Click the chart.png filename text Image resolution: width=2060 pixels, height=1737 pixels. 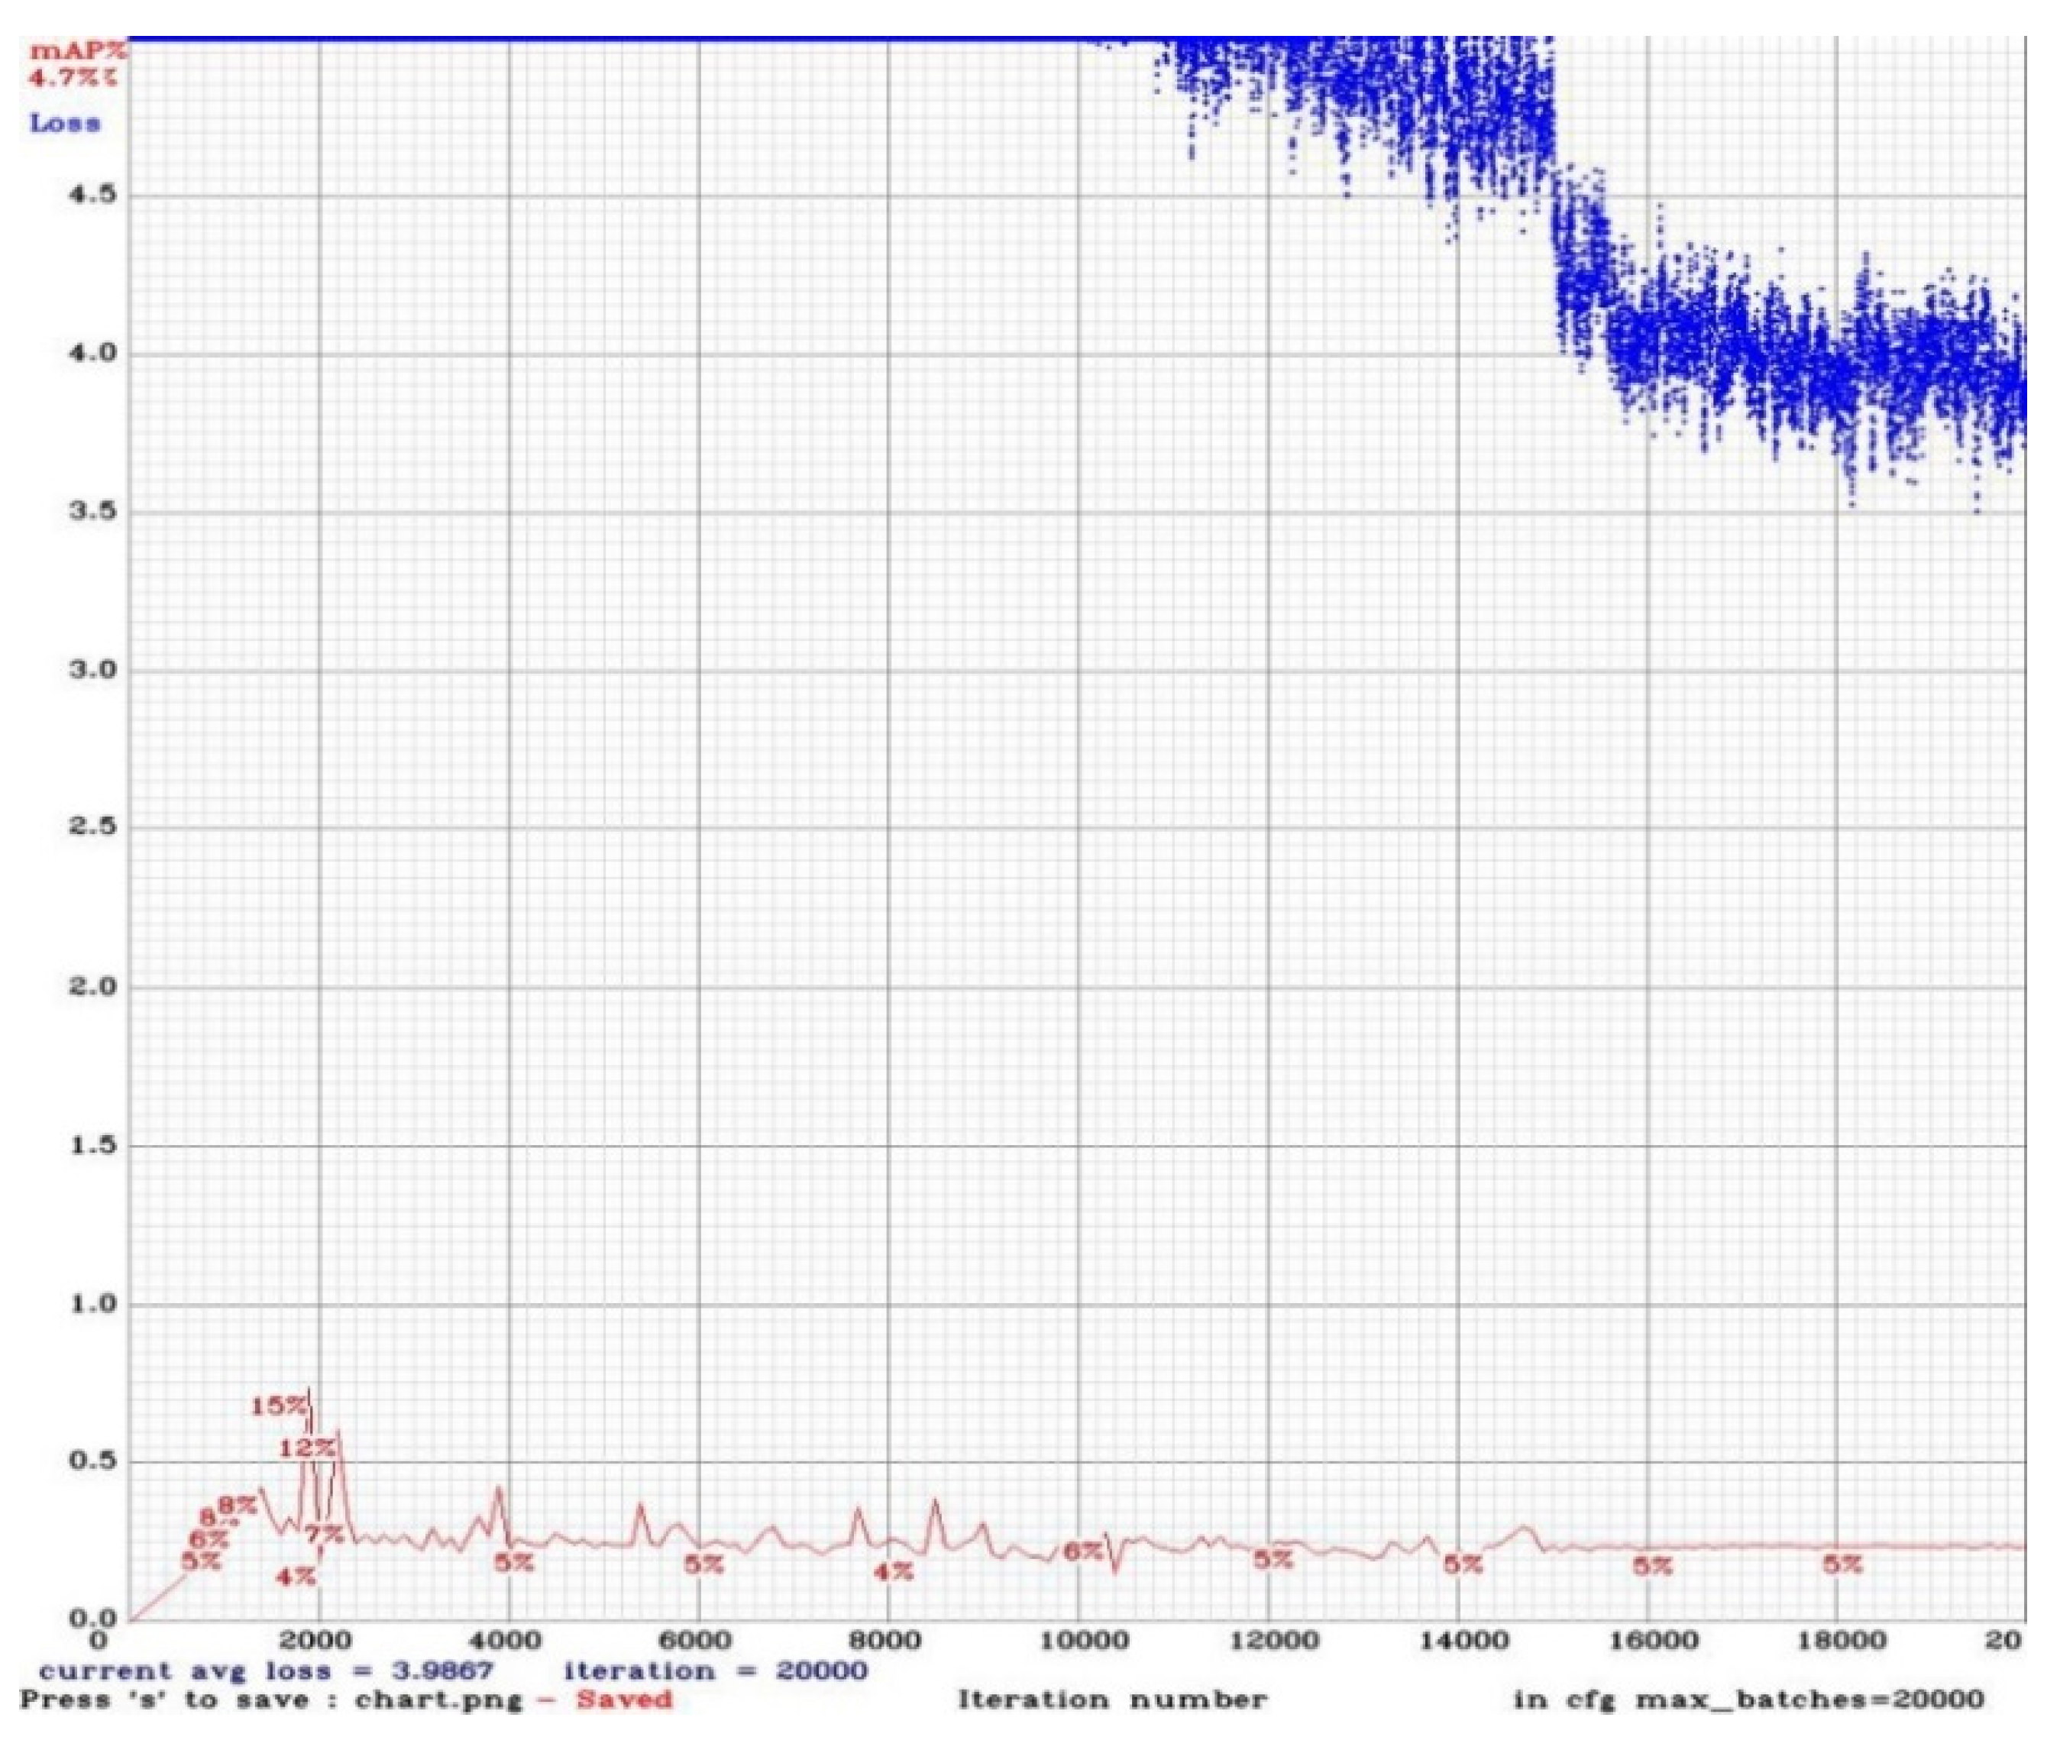(x=438, y=1700)
